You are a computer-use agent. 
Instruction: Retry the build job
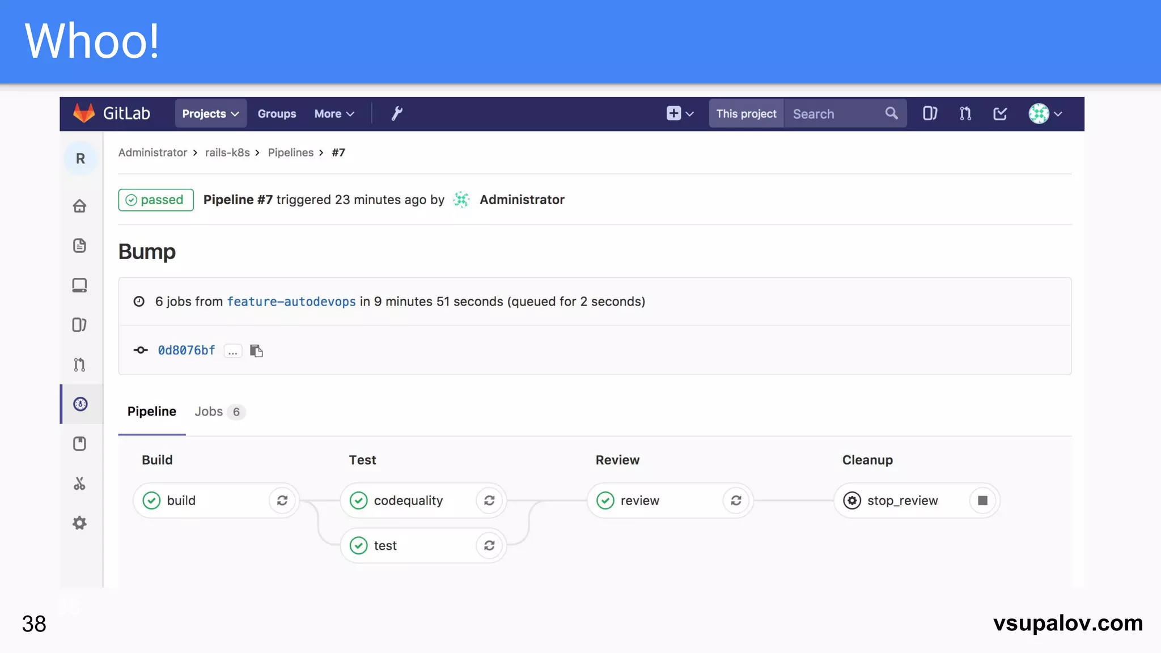point(282,501)
